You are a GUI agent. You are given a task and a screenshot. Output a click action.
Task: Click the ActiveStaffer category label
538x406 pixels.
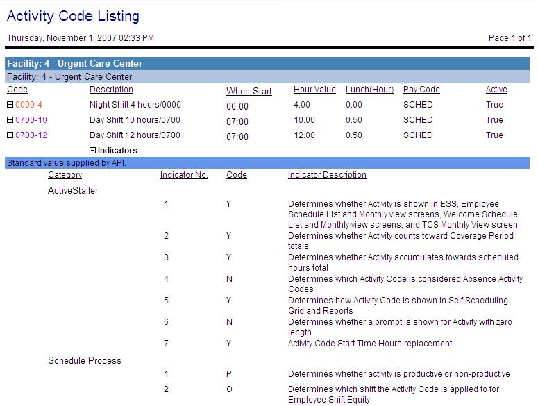(x=73, y=191)
